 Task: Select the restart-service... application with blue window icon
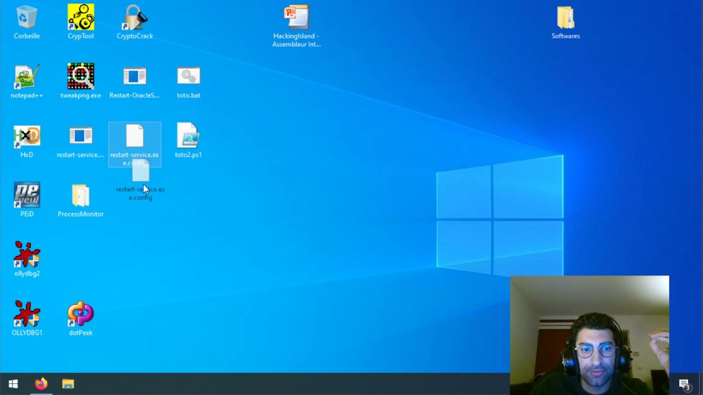(x=81, y=141)
